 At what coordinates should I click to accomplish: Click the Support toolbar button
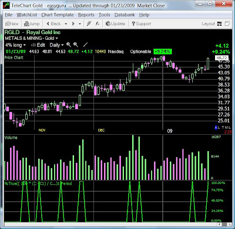pyautogui.click(x=141, y=24)
